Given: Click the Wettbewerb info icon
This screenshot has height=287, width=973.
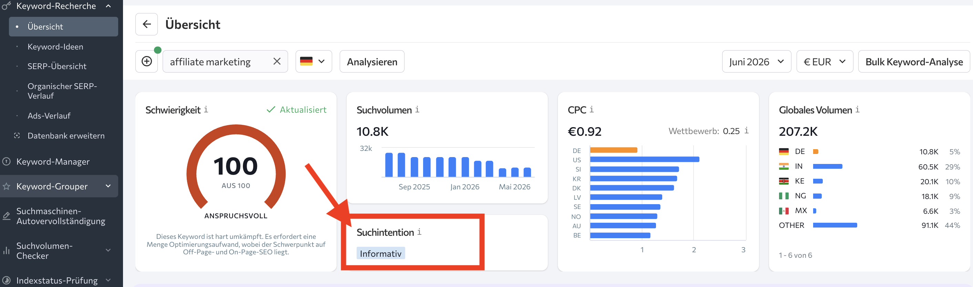Looking at the screenshot, I should tap(746, 131).
